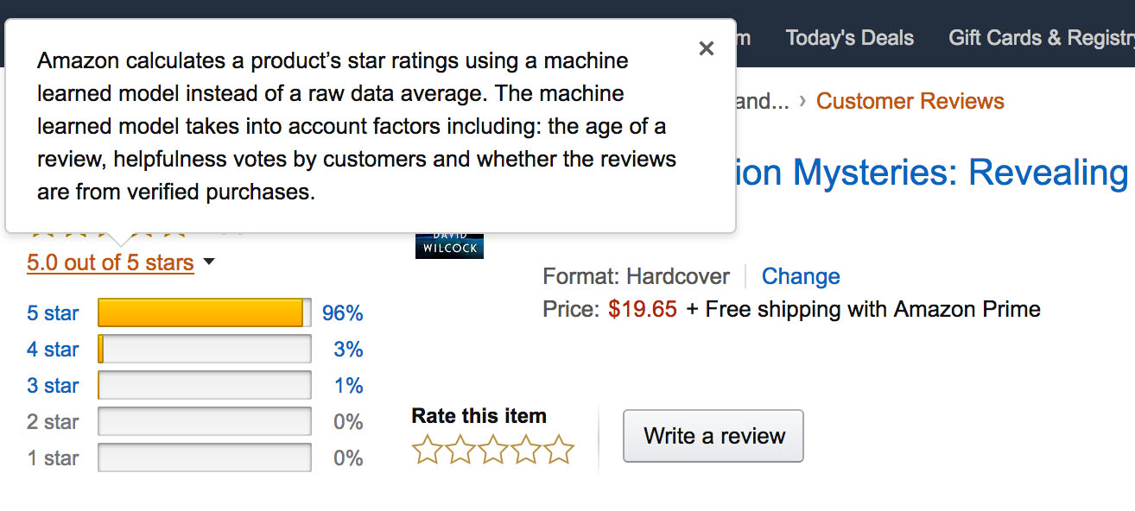The height and width of the screenshot is (511, 1135).
Task: Rate this item four stars
Action: pyautogui.click(x=526, y=450)
